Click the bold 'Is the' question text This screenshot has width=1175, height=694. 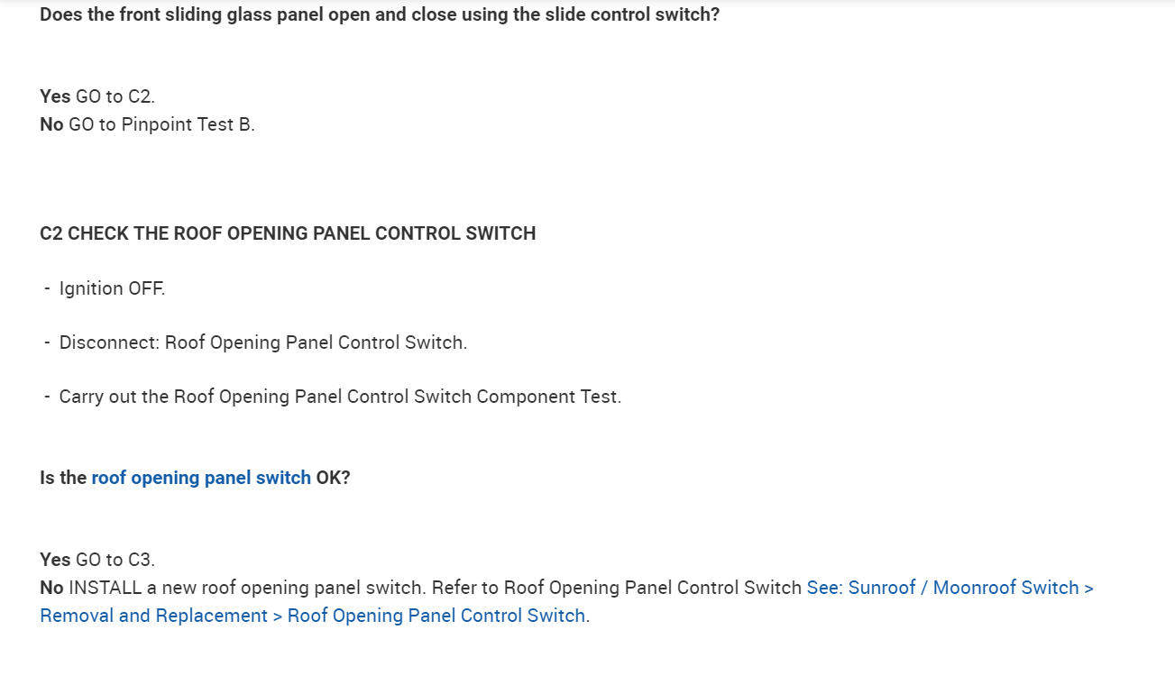click(x=63, y=478)
